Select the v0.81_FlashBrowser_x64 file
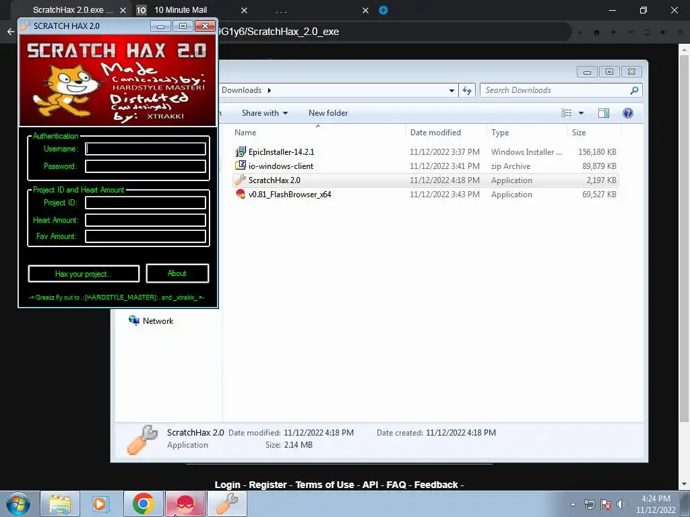Viewport: 690px width, 517px height. click(x=425, y=195)
